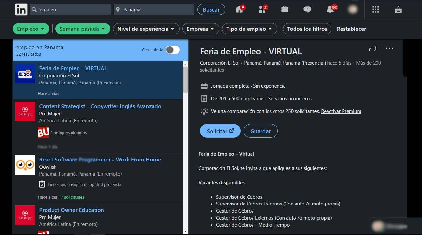Expand Nivel de experiencia filter
This screenshot has height=235, width=422.
point(146,29)
